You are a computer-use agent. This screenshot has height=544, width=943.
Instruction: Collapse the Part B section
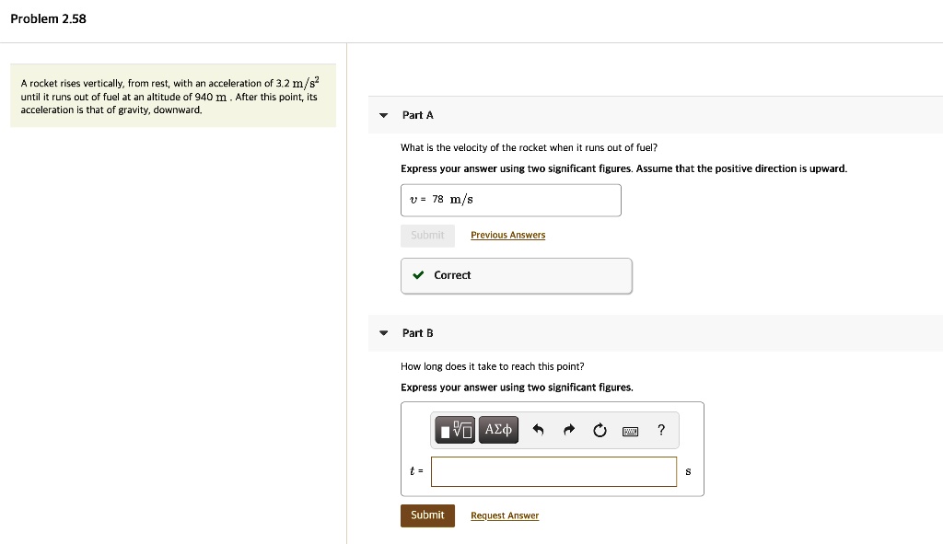click(x=384, y=332)
